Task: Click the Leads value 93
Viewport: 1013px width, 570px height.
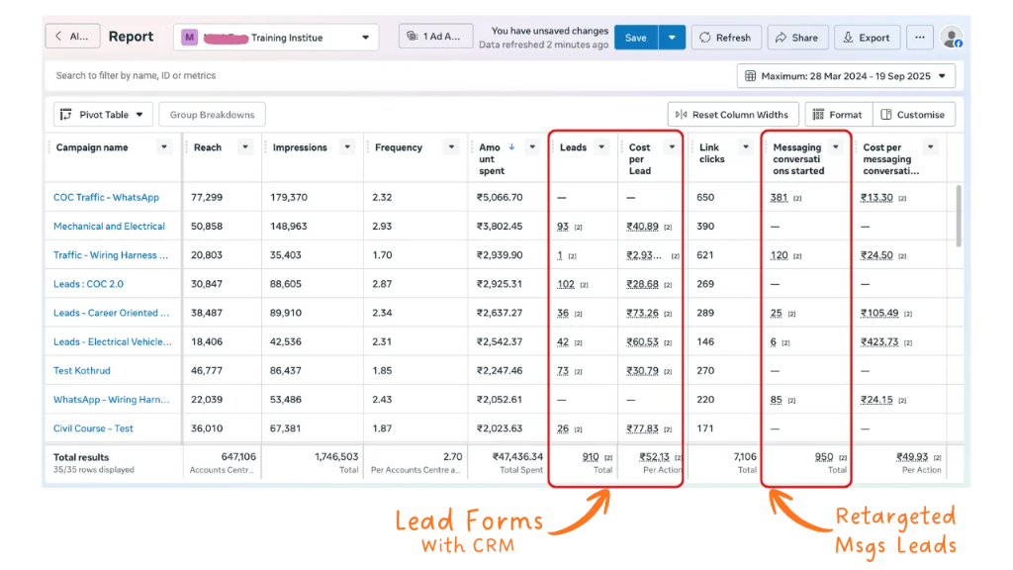Action: tap(563, 227)
